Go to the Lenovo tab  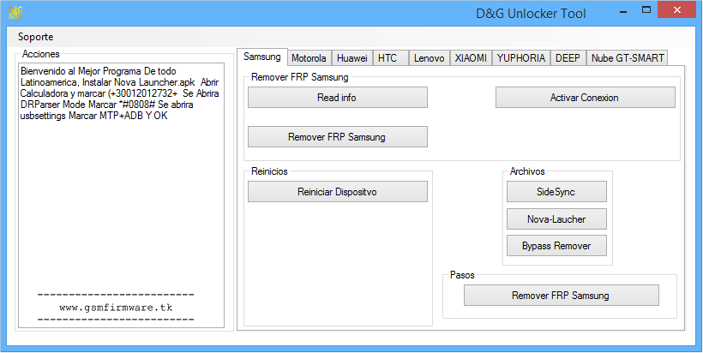tap(429, 58)
